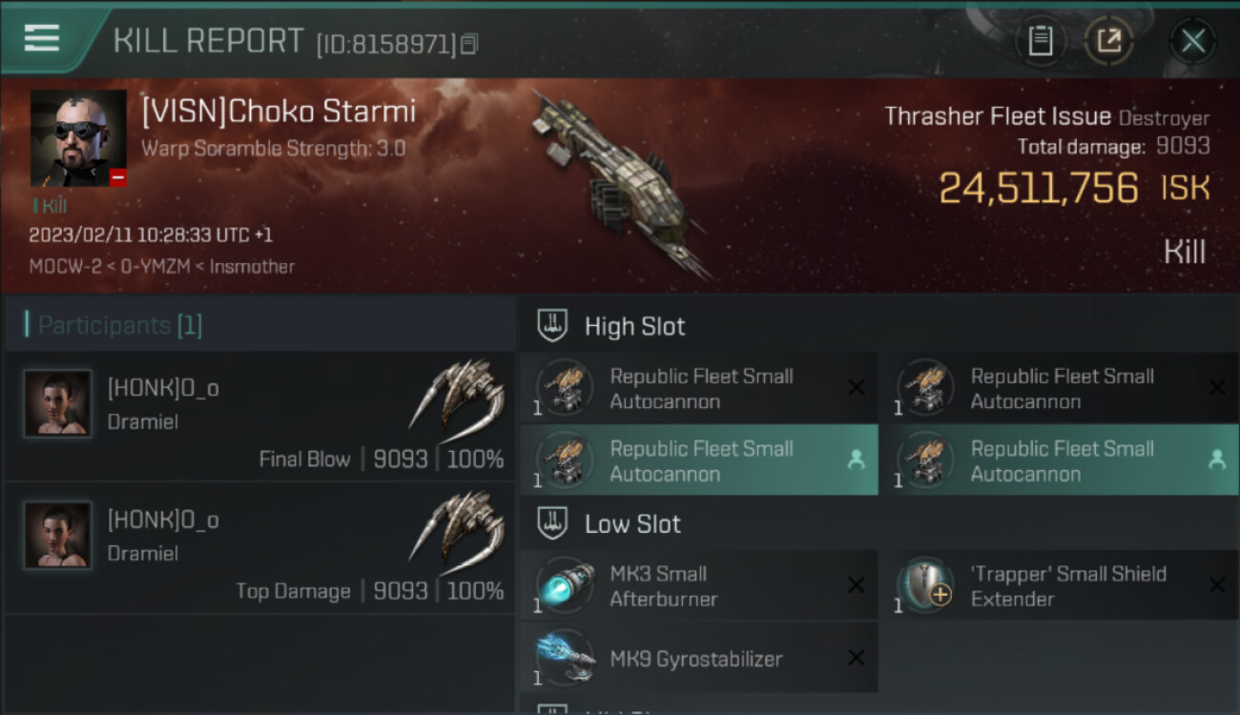Open the MK9 Gyrostabilizer module icon
Screen dimensions: 1240x715
click(x=565, y=658)
